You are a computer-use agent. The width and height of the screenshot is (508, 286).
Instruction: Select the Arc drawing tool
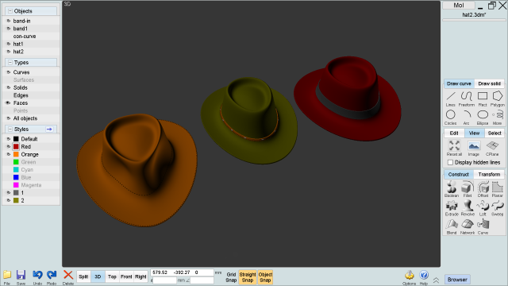[467, 118]
